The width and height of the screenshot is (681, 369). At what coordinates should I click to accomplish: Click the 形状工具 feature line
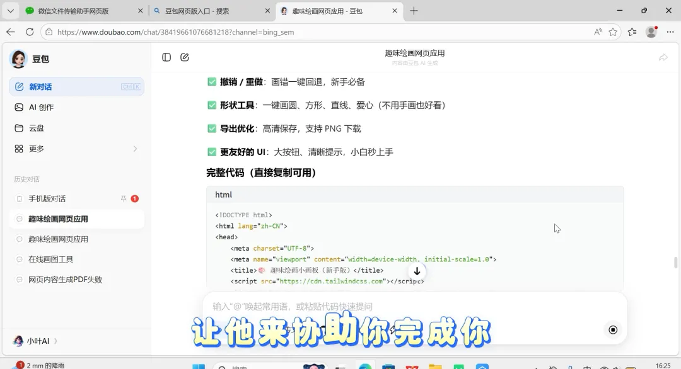327,105
